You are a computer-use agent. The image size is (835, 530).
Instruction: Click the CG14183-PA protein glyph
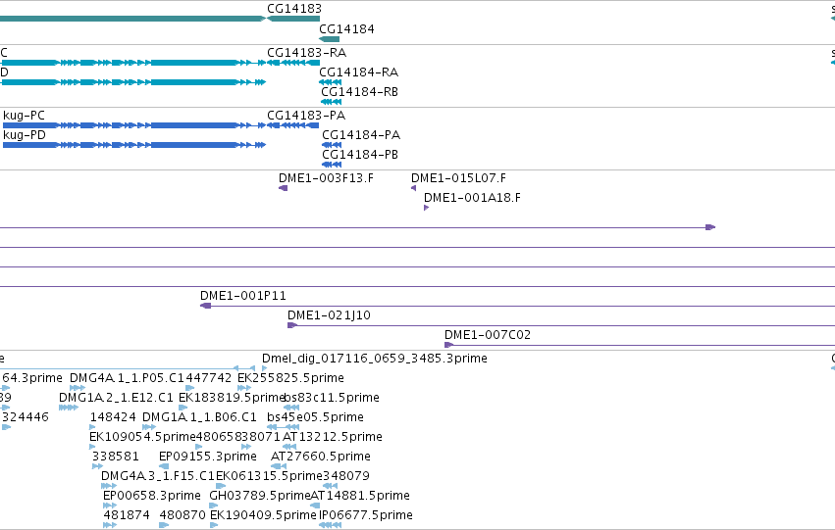(293, 125)
